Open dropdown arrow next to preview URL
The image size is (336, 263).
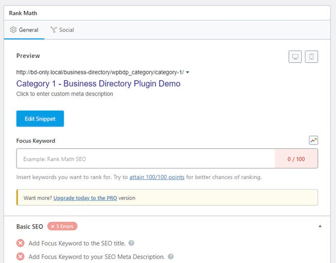188,72
